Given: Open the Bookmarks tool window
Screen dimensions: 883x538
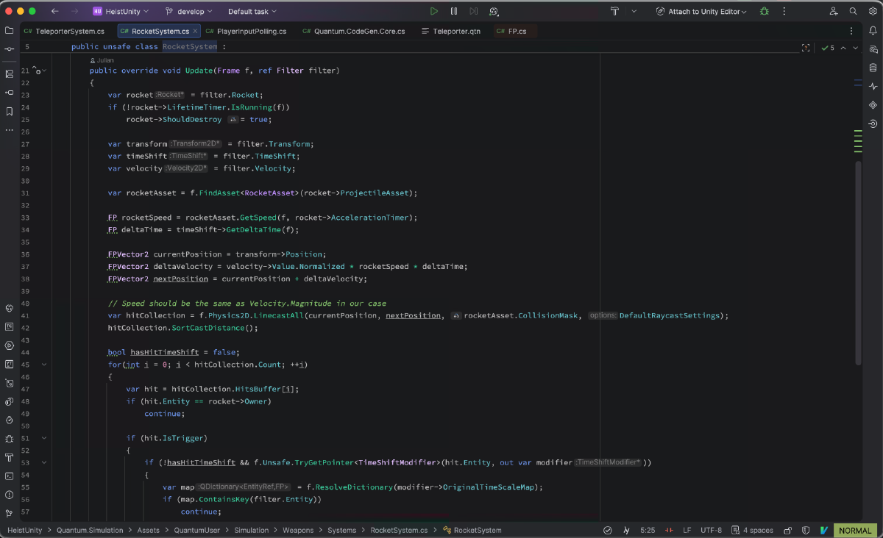Looking at the screenshot, I should 10,112.
